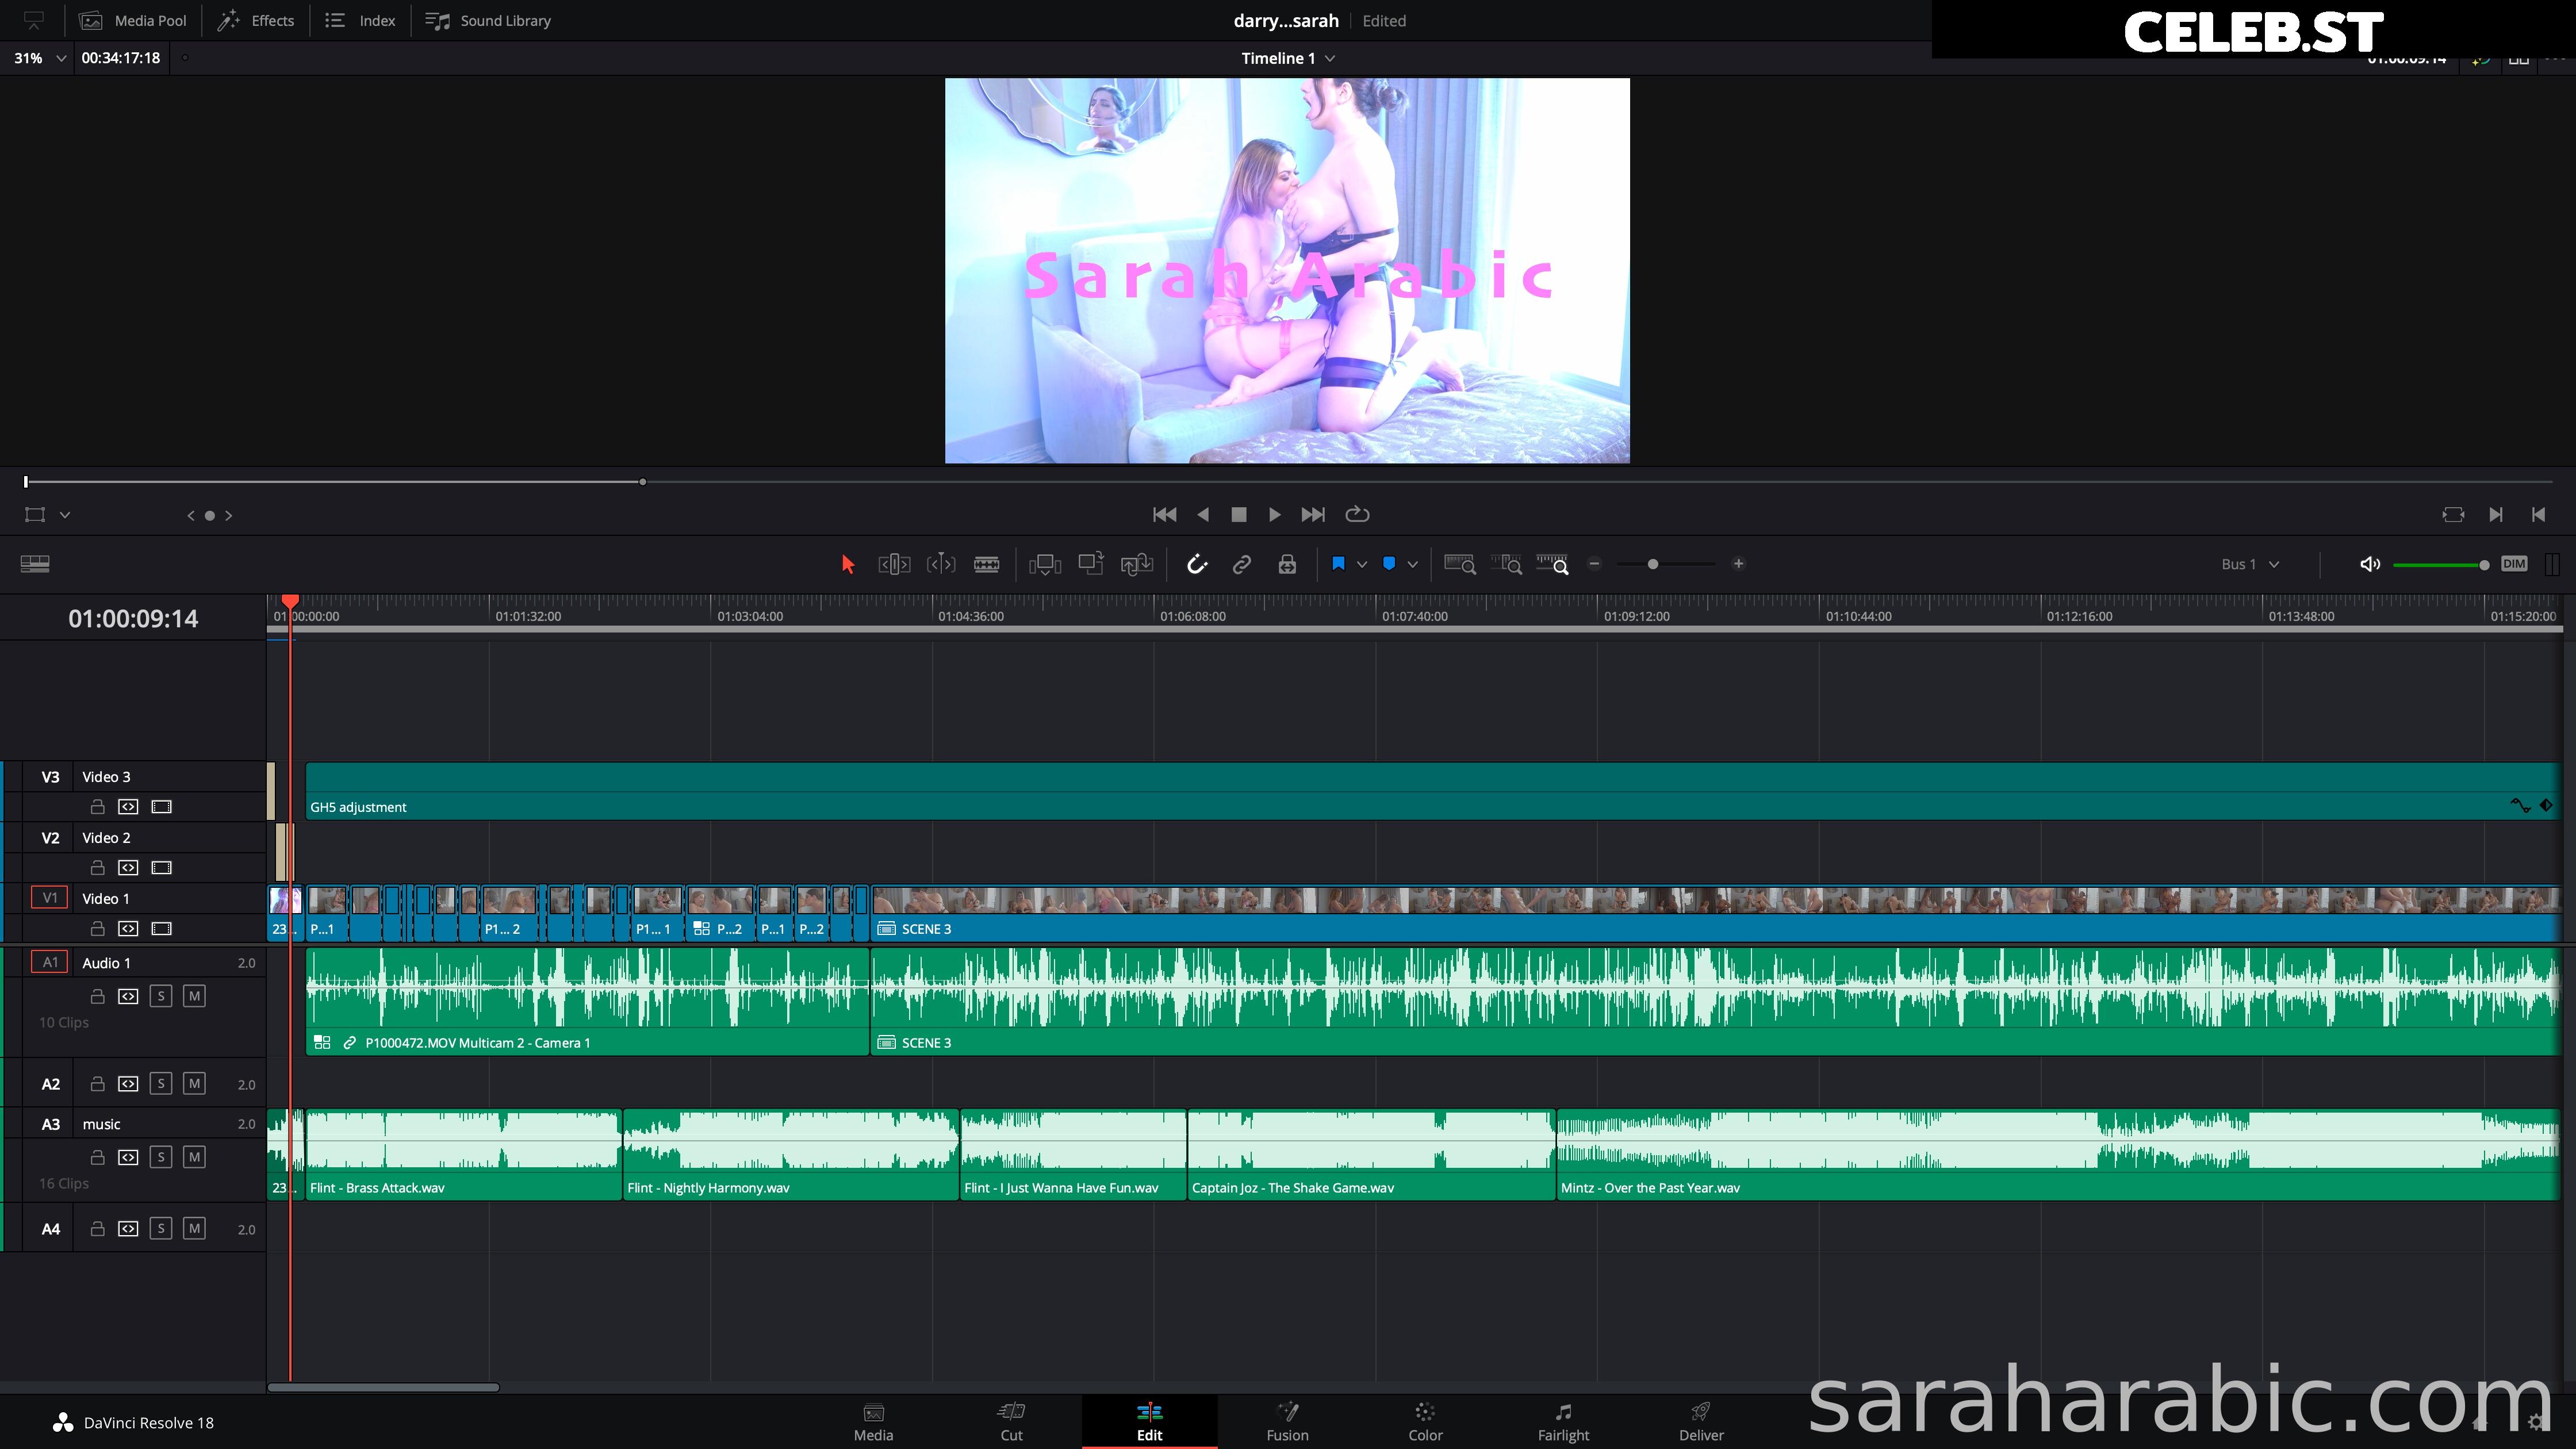Switch to the Cut page
The image size is (2576, 1449).
[x=1012, y=1422]
